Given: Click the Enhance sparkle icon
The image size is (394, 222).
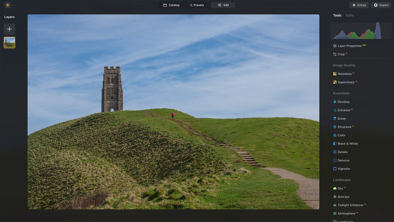Looking at the screenshot, I should (335, 110).
